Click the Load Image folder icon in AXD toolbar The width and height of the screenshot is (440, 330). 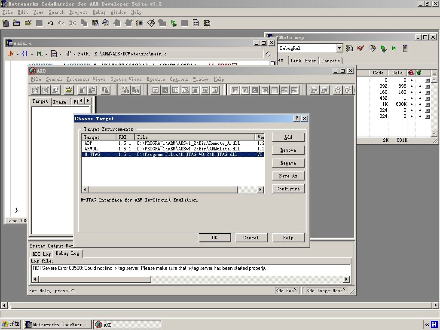(69, 90)
